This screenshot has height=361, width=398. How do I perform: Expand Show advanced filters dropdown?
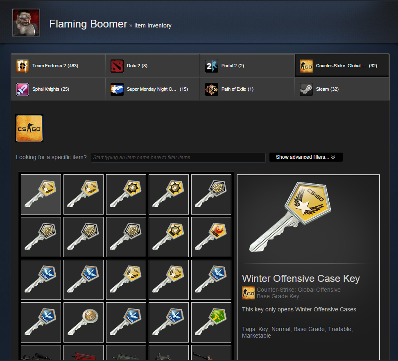click(x=306, y=157)
